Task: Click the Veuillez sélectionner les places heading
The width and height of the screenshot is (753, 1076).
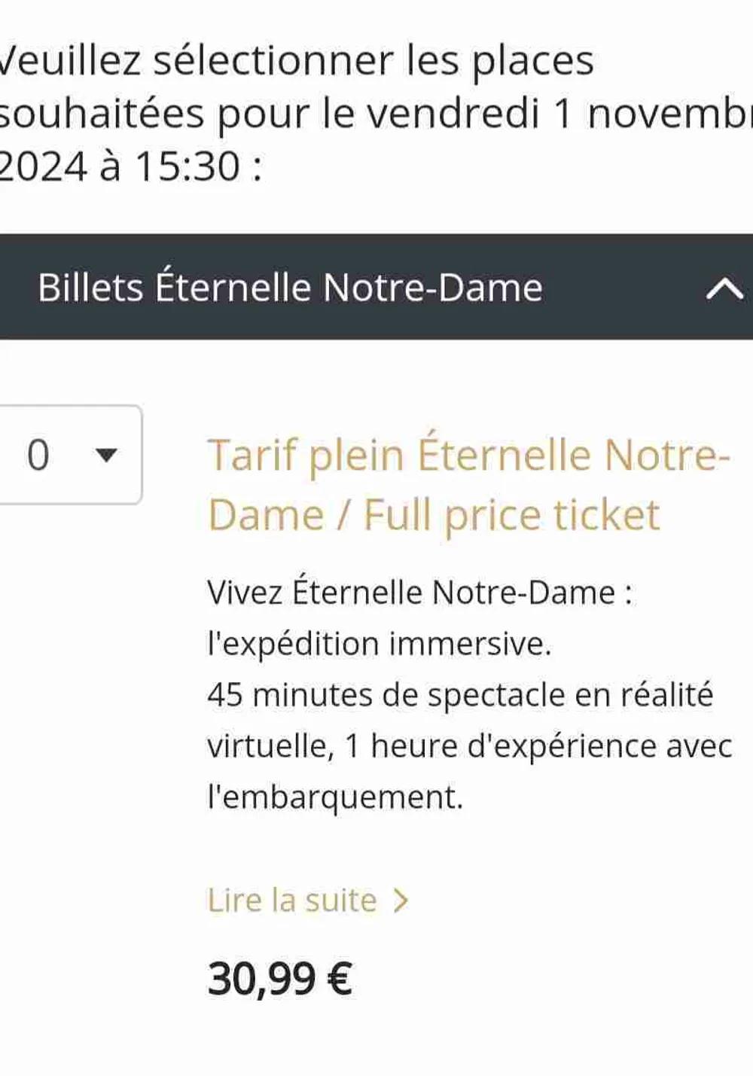Action: point(297,60)
